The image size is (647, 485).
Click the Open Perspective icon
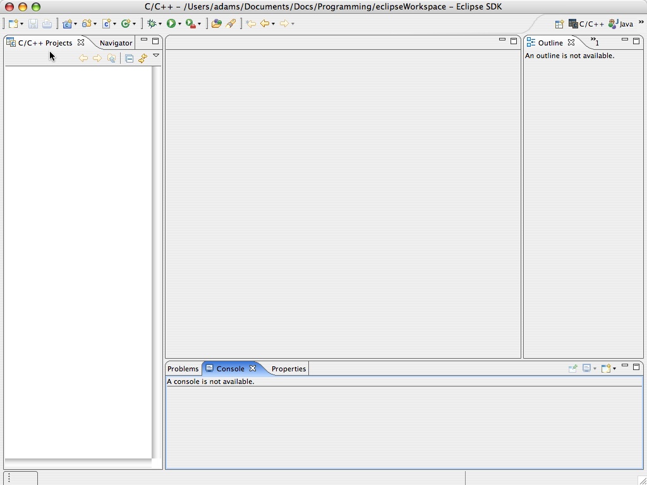click(x=559, y=24)
